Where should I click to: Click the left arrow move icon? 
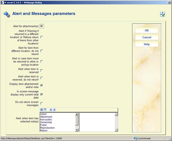pos(51,110)
